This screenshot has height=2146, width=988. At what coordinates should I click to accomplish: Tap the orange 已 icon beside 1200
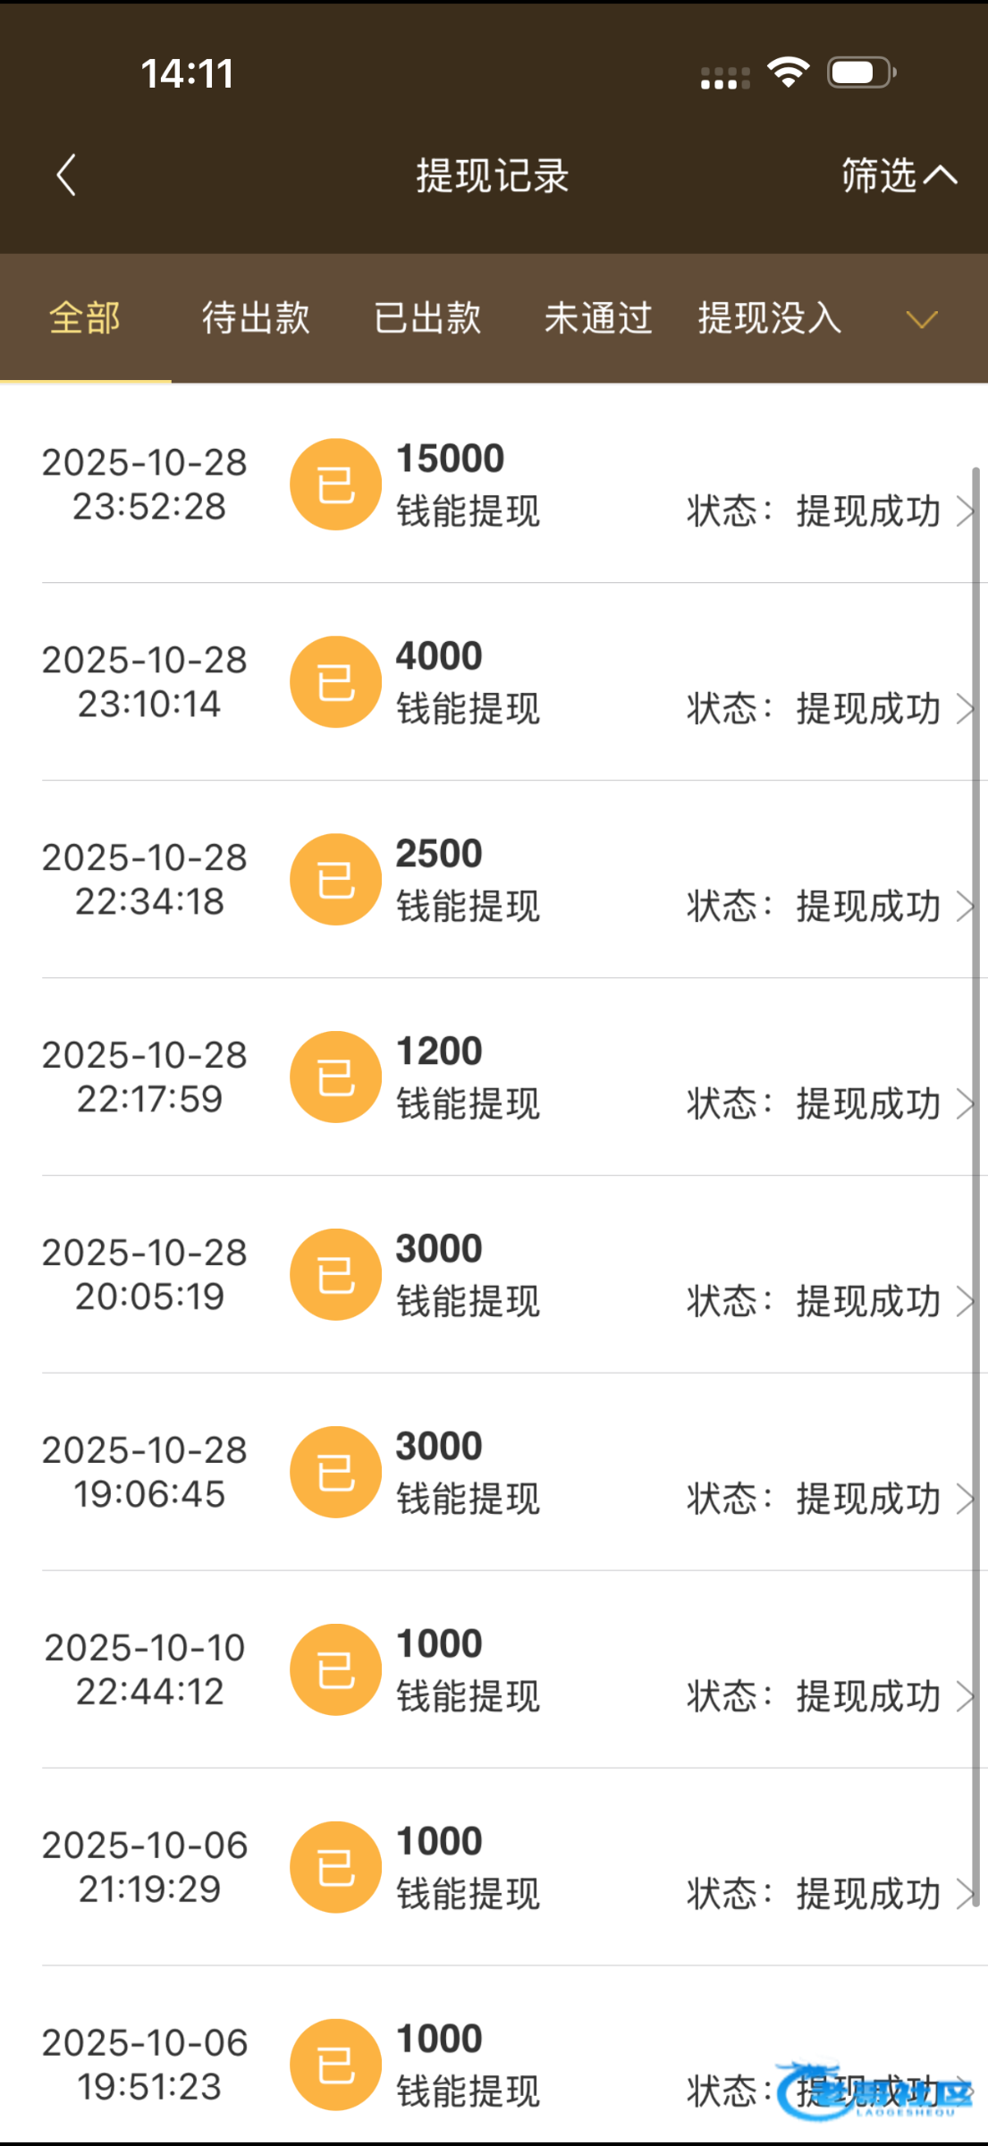pyautogui.click(x=335, y=1077)
